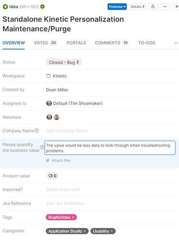Switch to the Votes tab
The height and width of the screenshot is (241, 179).
[46, 43]
